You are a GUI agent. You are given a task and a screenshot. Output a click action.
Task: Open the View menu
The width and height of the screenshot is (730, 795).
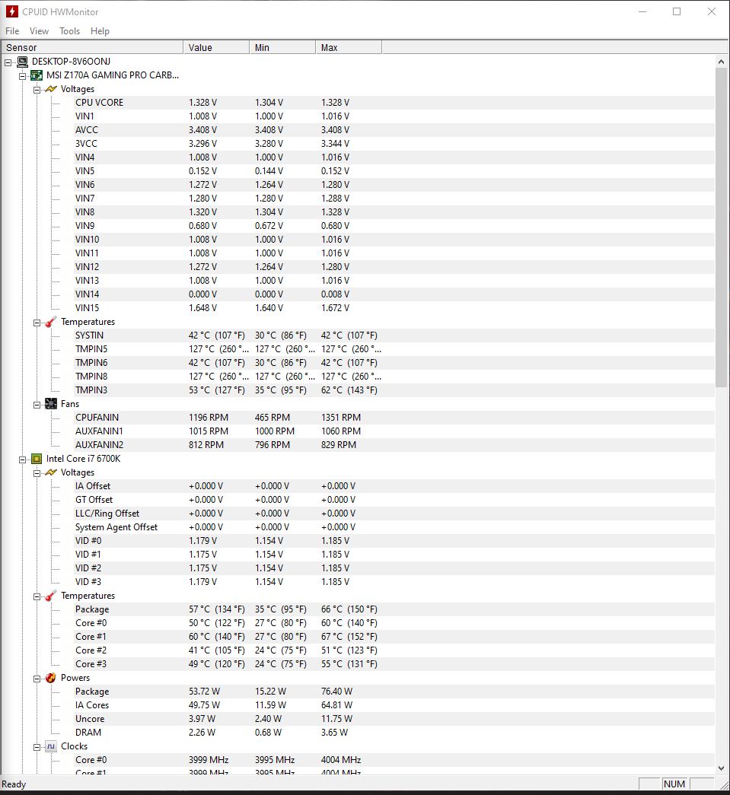[39, 31]
